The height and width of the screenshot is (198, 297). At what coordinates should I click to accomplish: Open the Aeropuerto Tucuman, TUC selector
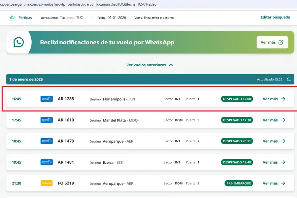click(x=71, y=17)
